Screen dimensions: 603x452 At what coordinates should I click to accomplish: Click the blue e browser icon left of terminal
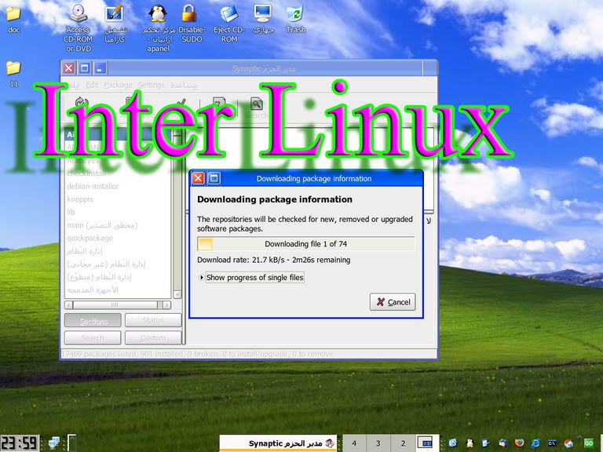coord(535,443)
